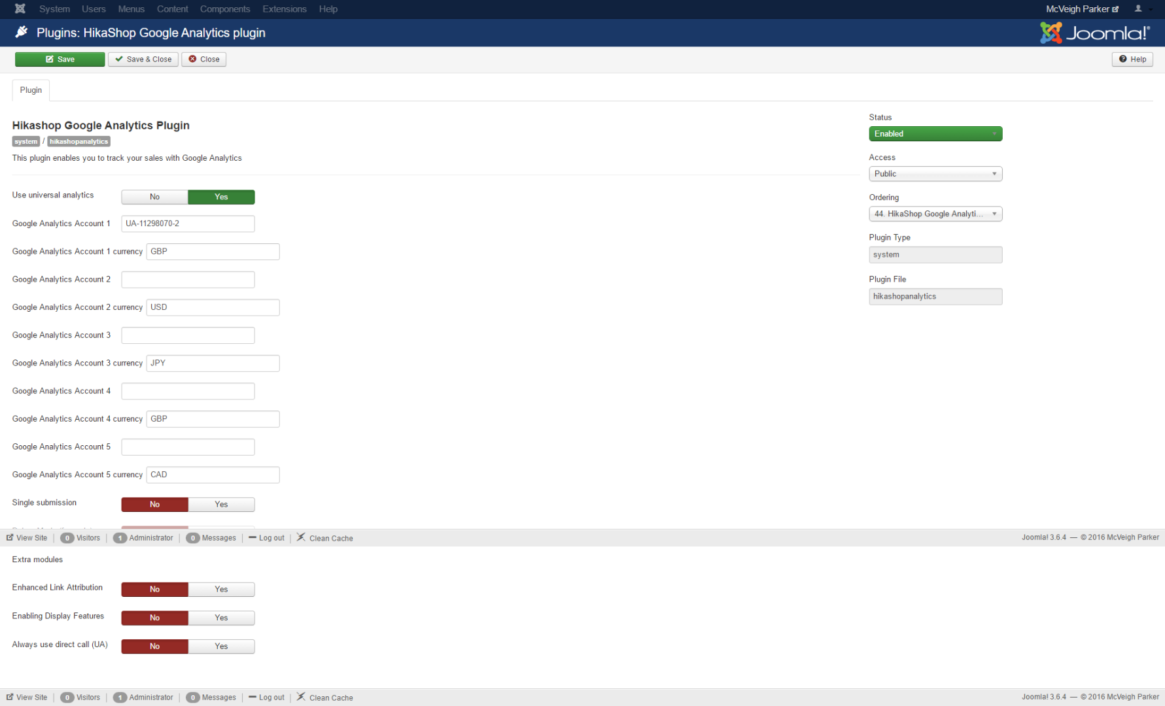Click the Account 4 currency GBP field
This screenshot has height=706, width=1165.
point(213,419)
